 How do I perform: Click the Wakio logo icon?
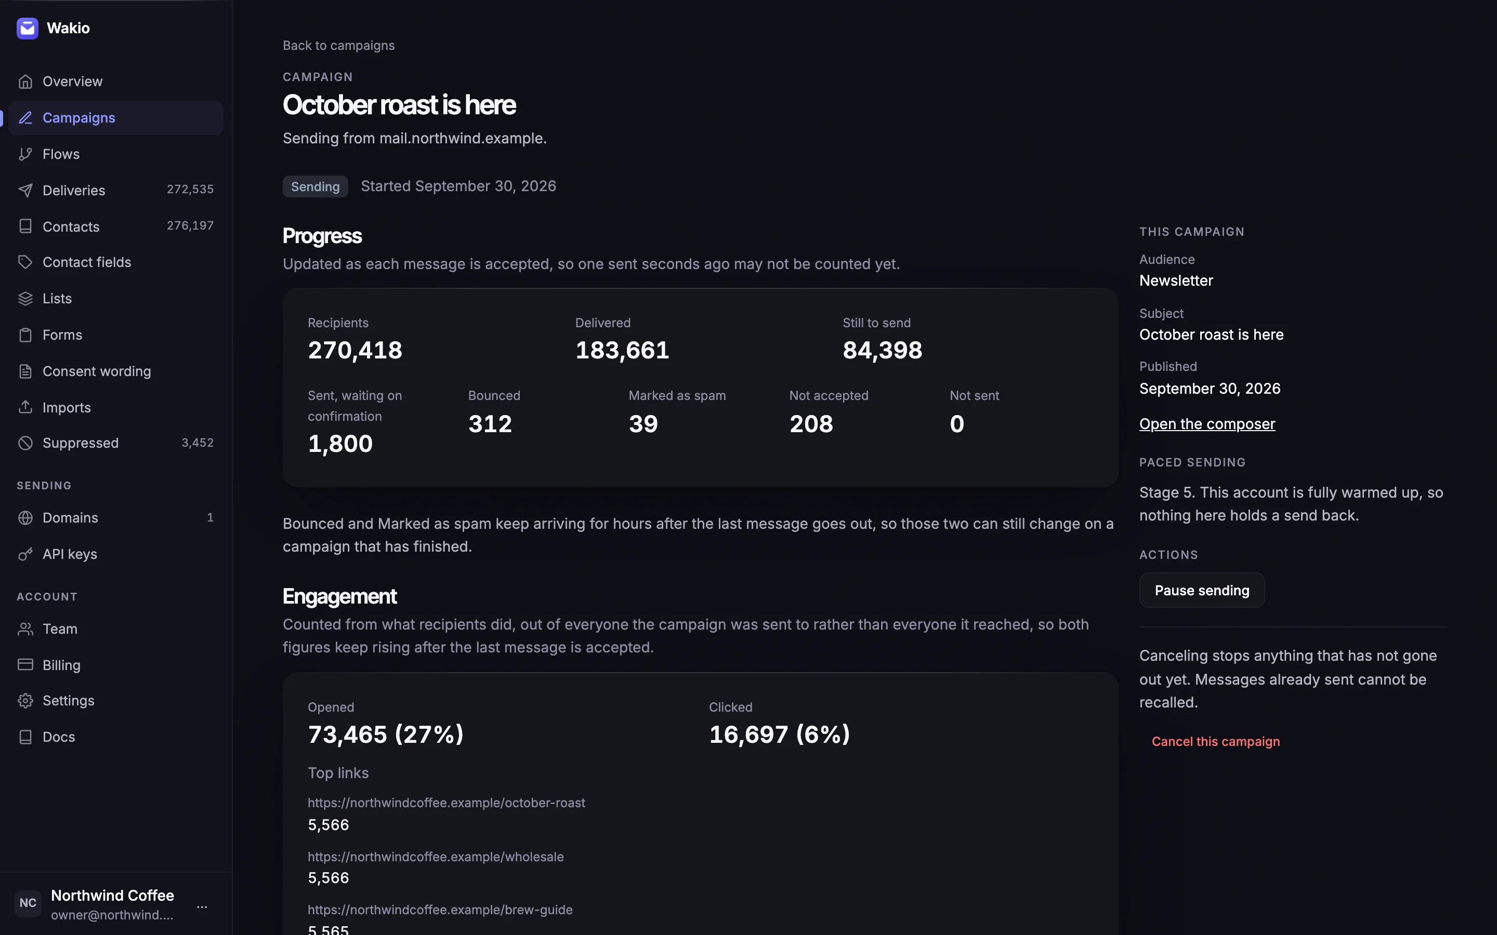click(27, 28)
